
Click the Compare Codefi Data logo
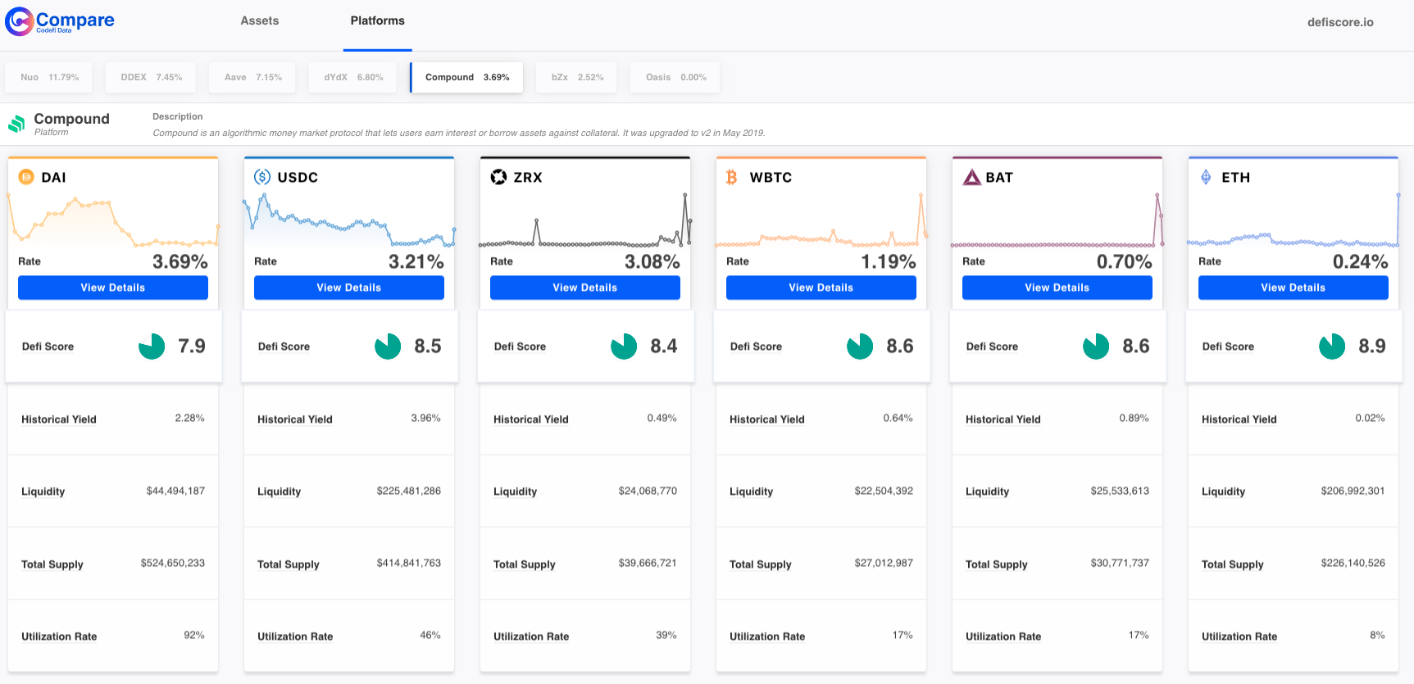tap(60, 21)
